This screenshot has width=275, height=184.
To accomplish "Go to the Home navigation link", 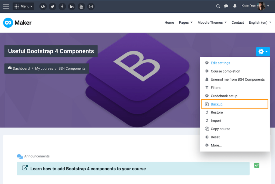I will tap(169, 23).
